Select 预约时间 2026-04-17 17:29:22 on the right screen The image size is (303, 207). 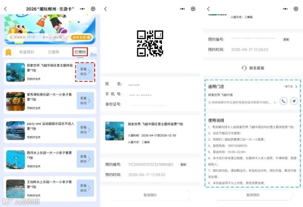[238, 50]
